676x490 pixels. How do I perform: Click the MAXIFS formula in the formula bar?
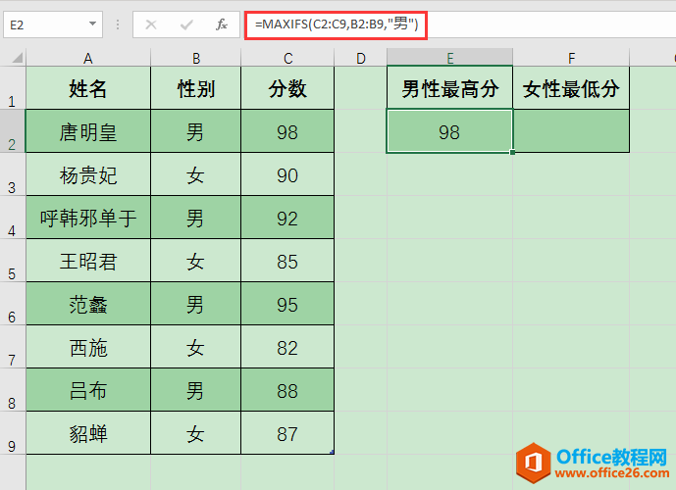(337, 24)
